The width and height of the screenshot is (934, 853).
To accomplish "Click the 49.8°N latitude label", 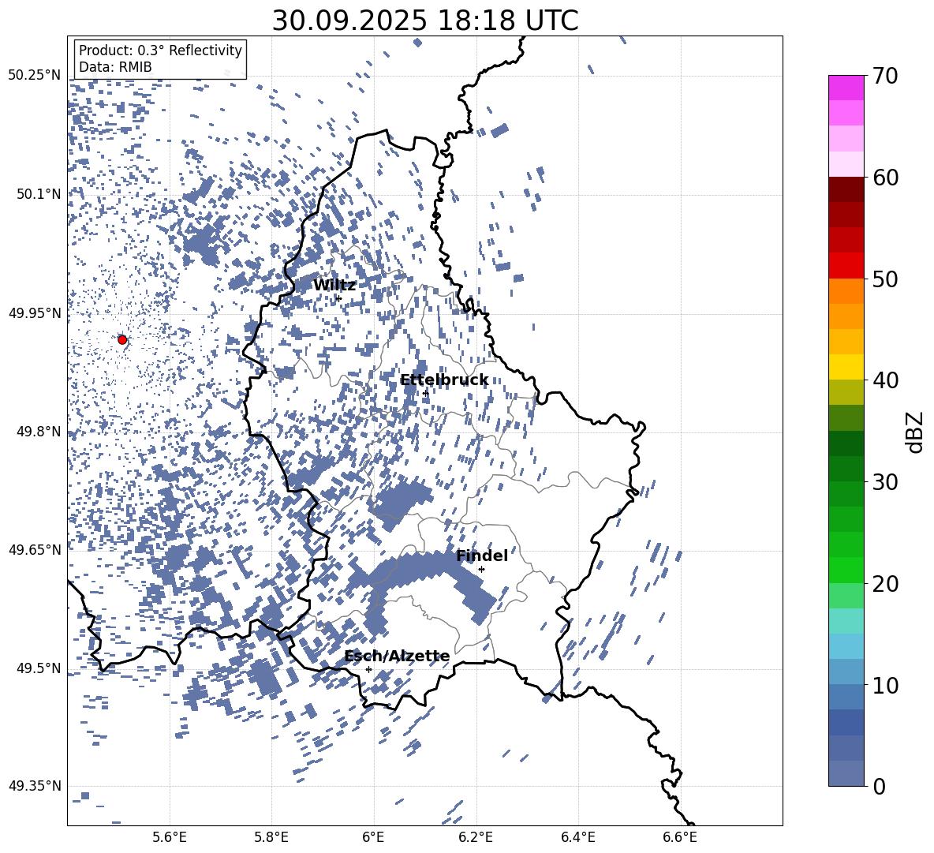I will pyautogui.click(x=39, y=432).
